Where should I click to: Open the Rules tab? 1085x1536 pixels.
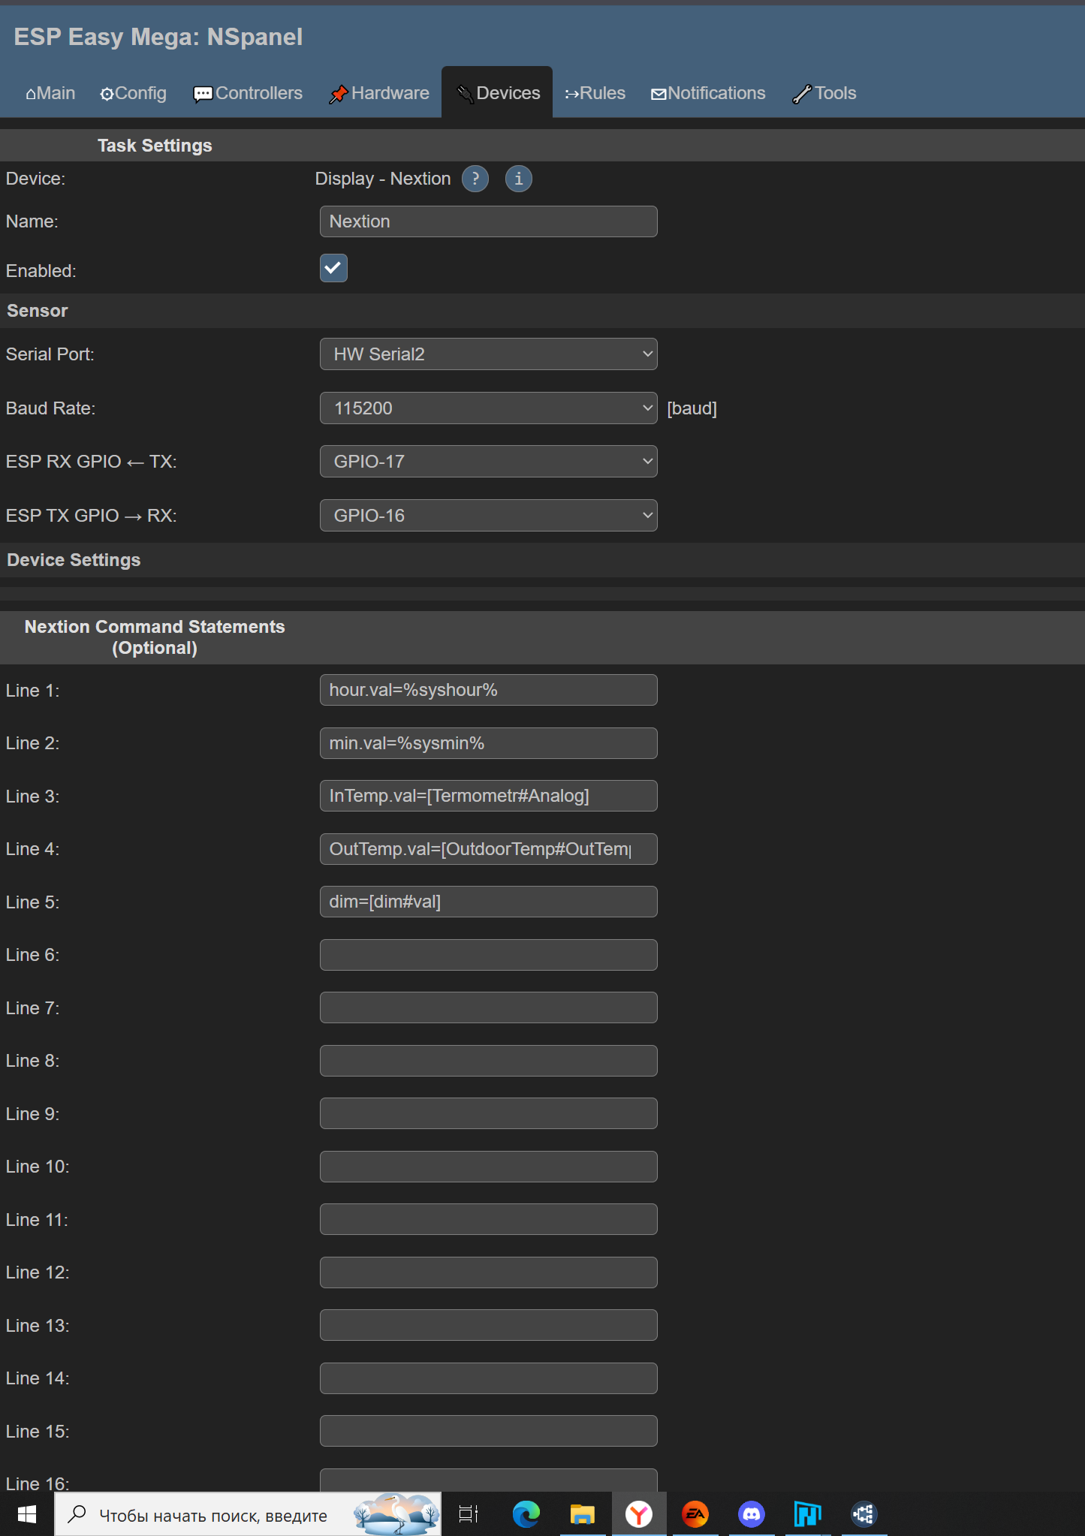coord(595,93)
